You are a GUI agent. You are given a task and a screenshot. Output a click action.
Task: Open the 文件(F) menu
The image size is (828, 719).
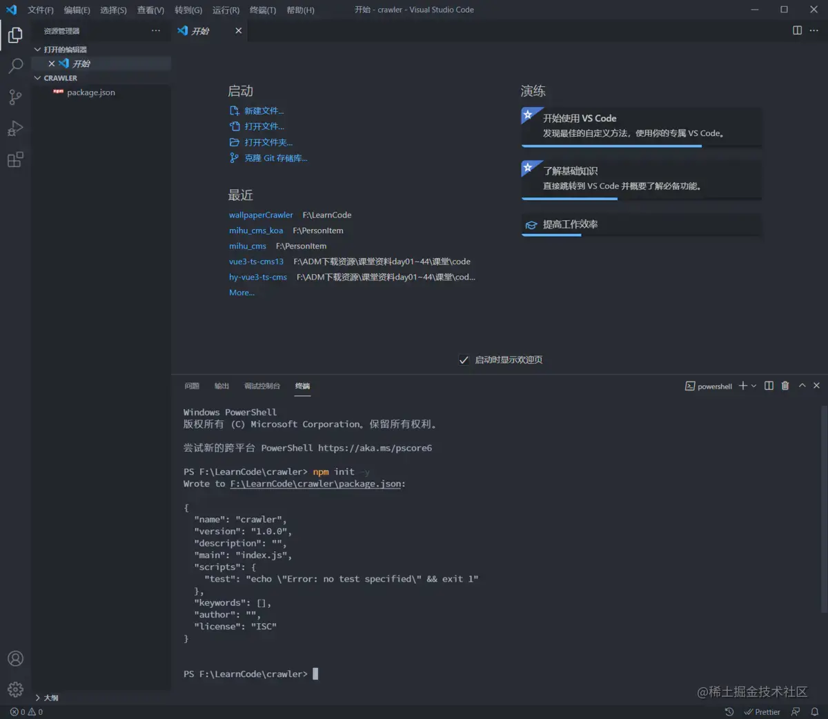(41, 10)
